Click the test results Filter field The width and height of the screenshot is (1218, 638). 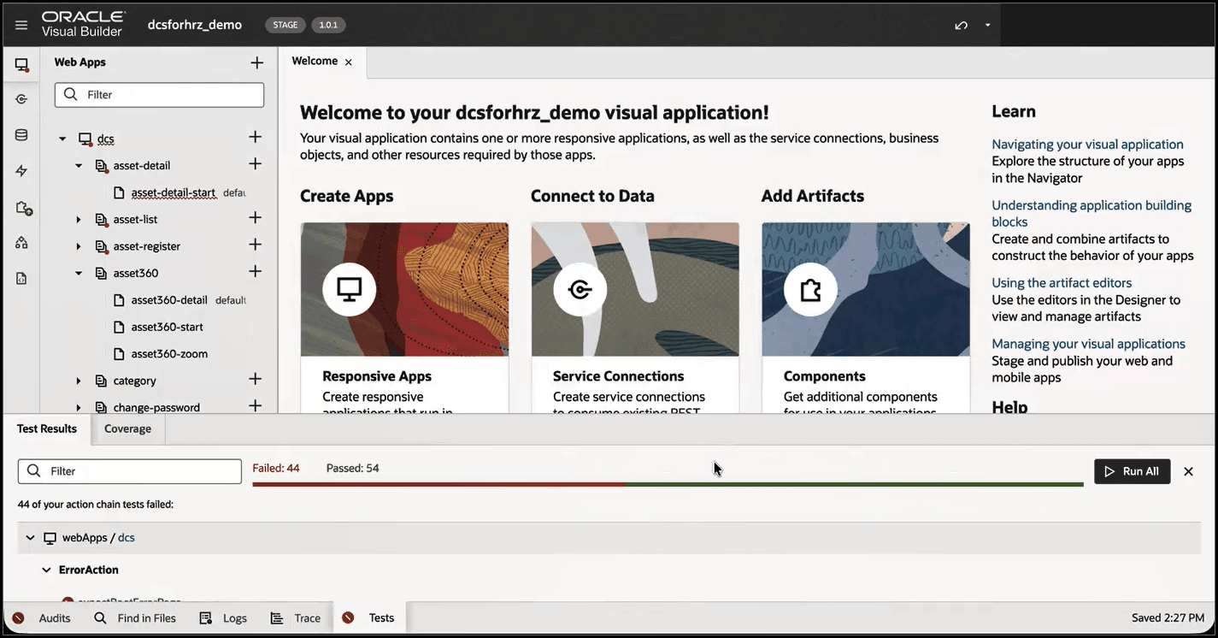[130, 471]
